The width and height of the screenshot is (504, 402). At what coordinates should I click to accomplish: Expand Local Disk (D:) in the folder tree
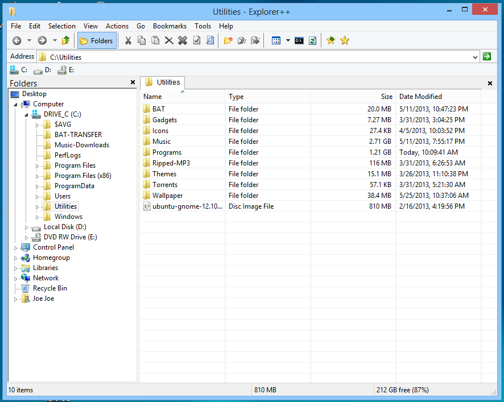26,226
